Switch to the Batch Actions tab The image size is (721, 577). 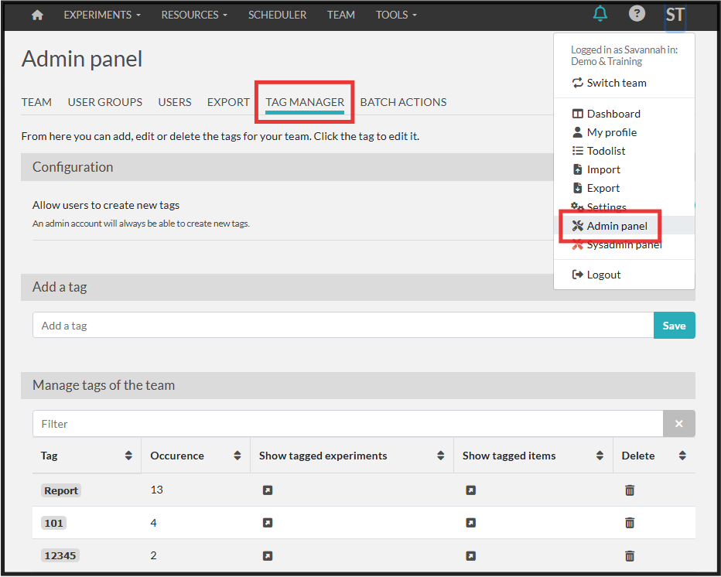coord(403,102)
